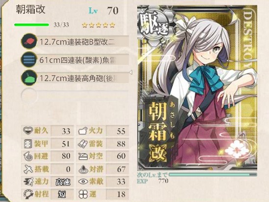The width and height of the screenshot is (269, 202).
Task: Click the armor plate icon beside 装甲
Action: 28,144
